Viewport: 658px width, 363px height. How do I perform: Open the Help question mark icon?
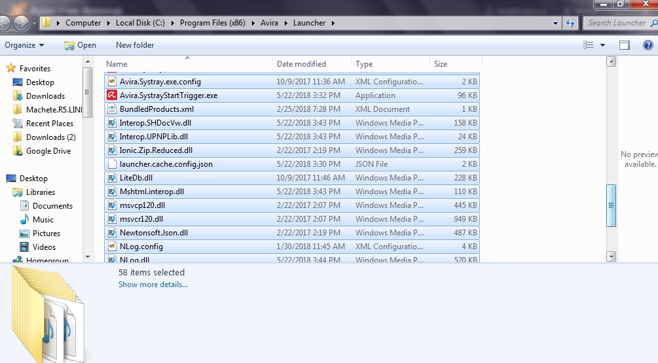click(x=648, y=45)
